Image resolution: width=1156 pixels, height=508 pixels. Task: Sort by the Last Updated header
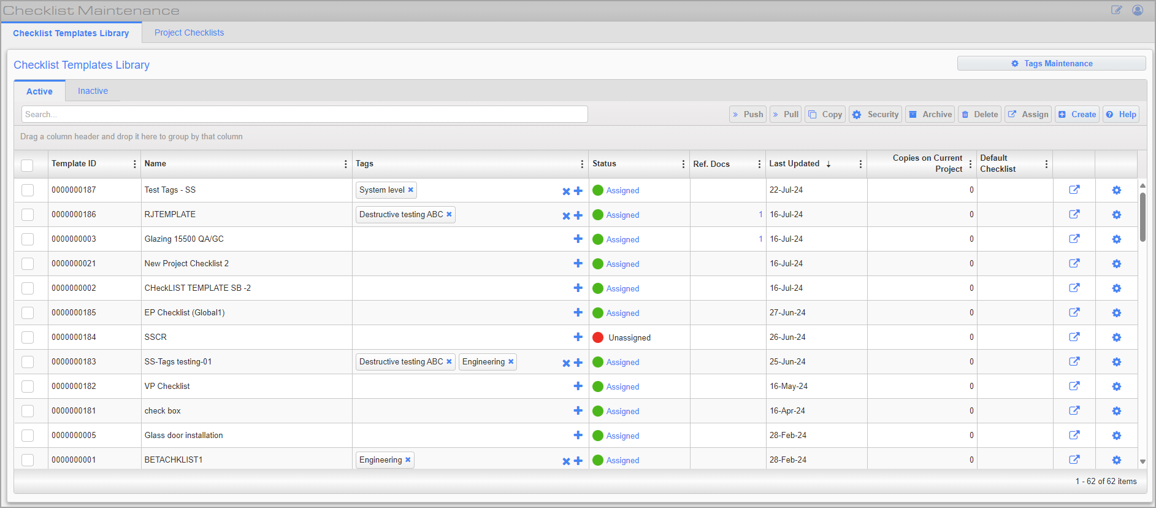[794, 164]
